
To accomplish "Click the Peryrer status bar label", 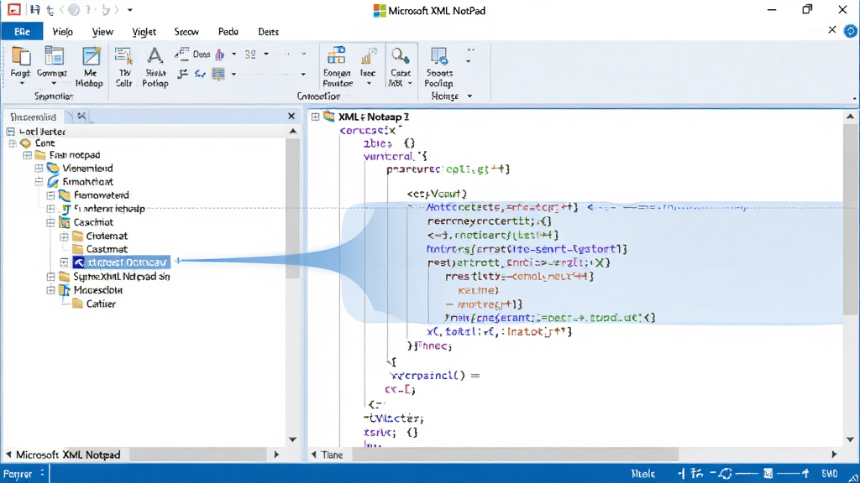I will coord(18,475).
